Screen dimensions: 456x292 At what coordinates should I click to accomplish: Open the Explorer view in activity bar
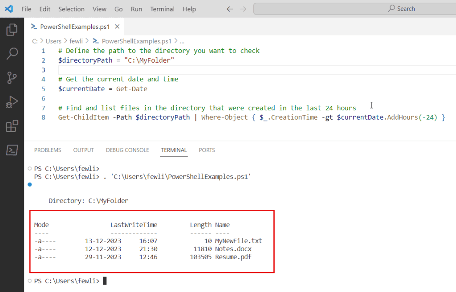pos(12,30)
